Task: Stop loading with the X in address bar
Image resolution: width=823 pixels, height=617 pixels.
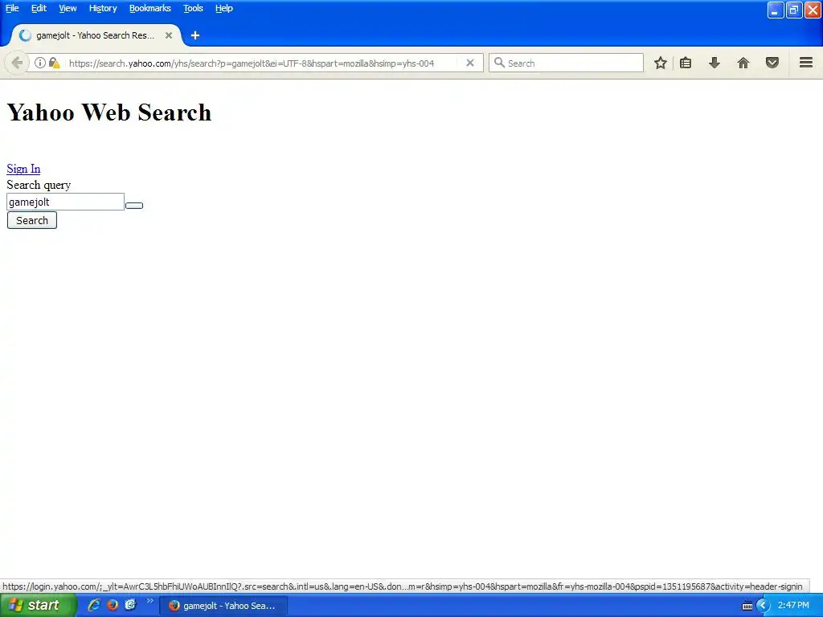Action: point(470,63)
